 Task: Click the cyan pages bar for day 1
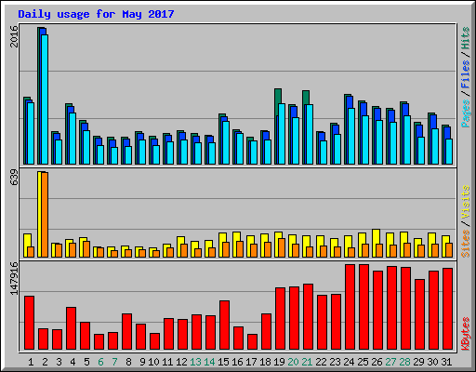[31, 133]
